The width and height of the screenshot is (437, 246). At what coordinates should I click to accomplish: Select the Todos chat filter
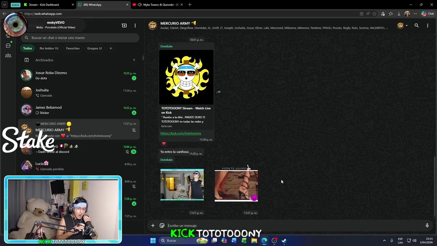27,48
